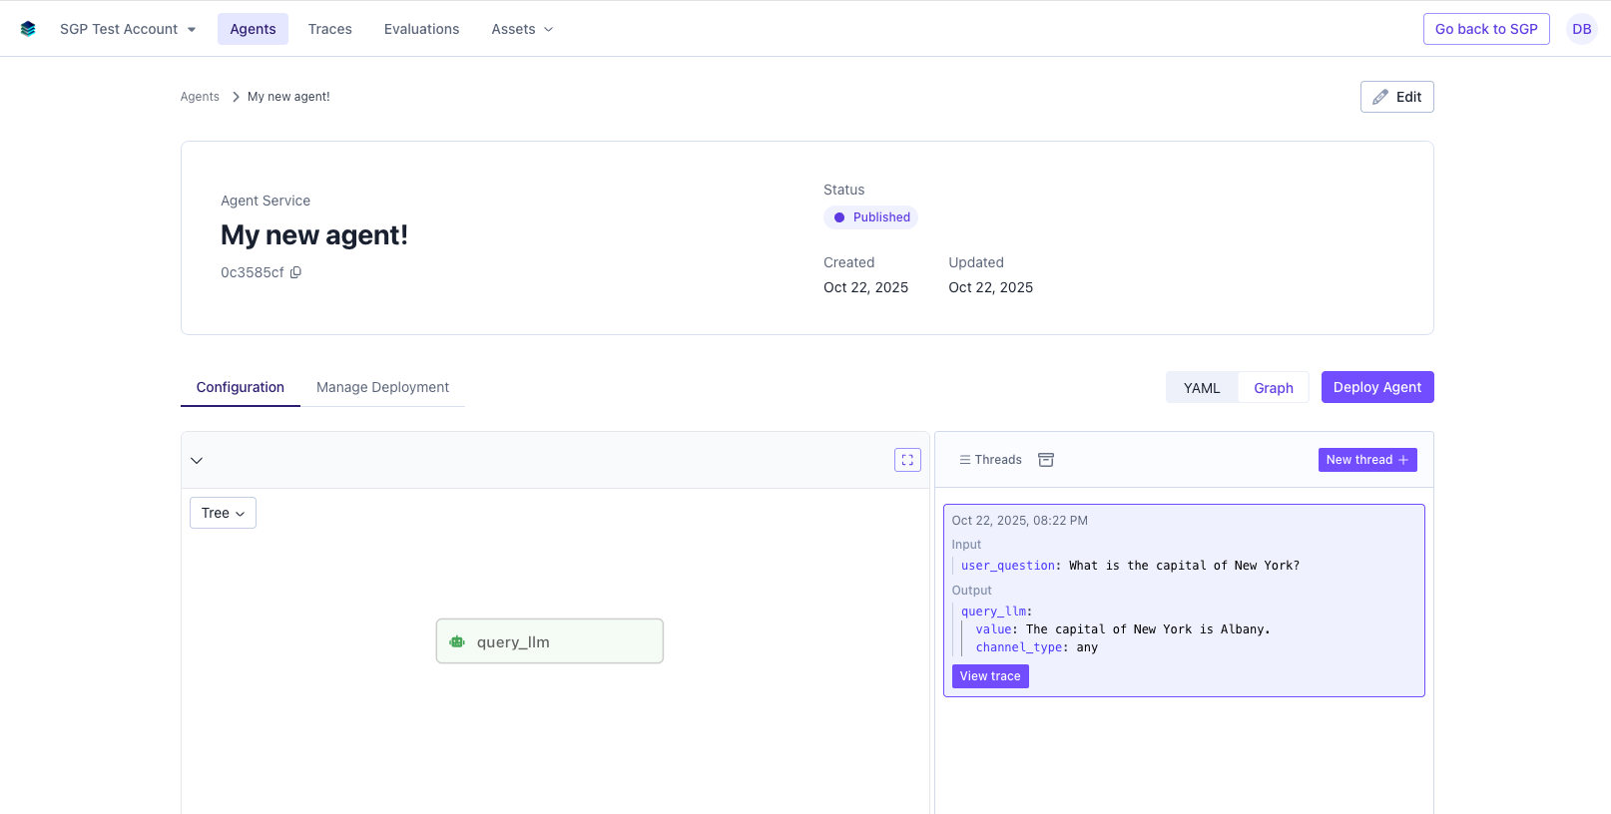1611x814 pixels.
Task: Go to Traces page
Action: (330, 29)
